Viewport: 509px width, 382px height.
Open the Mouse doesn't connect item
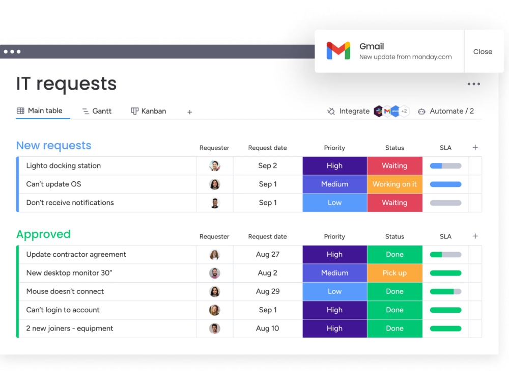[x=65, y=291]
